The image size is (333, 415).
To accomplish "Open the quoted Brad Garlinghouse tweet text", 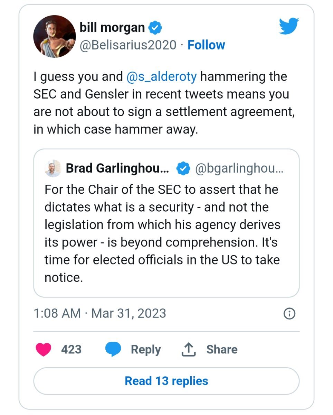I will pyautogui.click(x=162, y=233).
